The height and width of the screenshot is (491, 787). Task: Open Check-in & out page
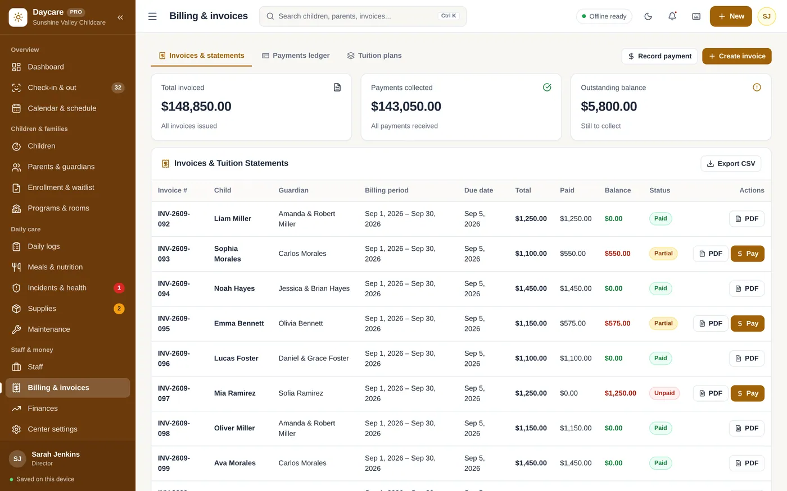[67, 88]
